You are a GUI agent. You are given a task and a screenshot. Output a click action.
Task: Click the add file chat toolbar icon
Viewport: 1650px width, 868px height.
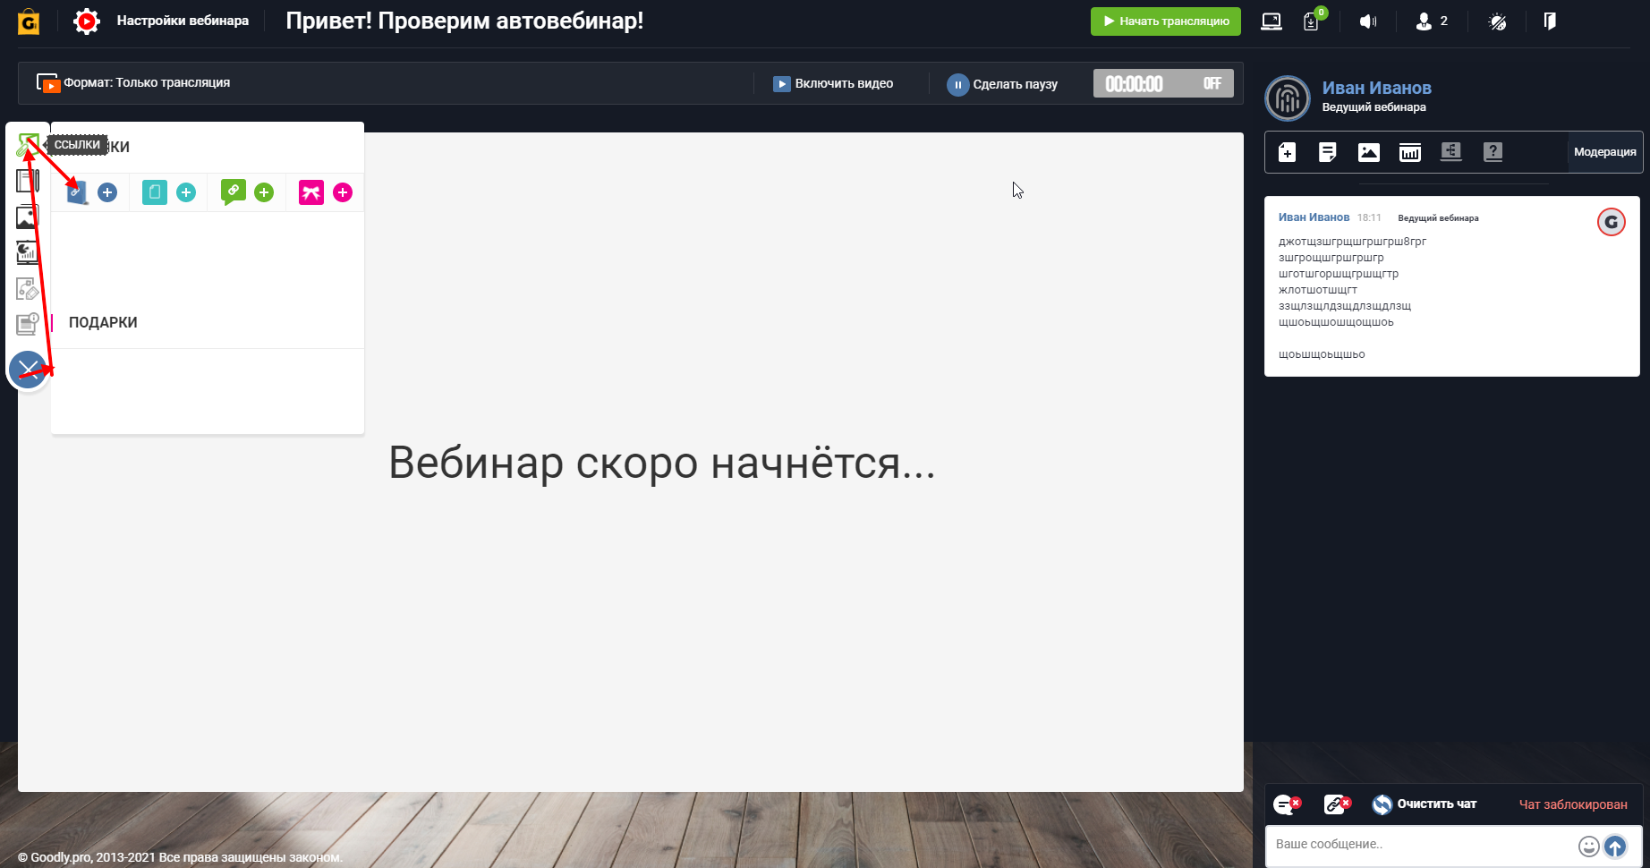tap(1287, 152)
